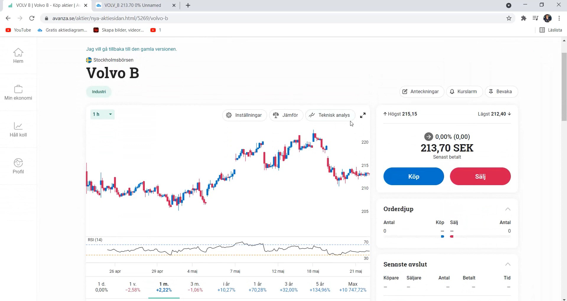This screenshot has height=301, width=567.
Task: Click the site security lock icon
Action: 46,18
